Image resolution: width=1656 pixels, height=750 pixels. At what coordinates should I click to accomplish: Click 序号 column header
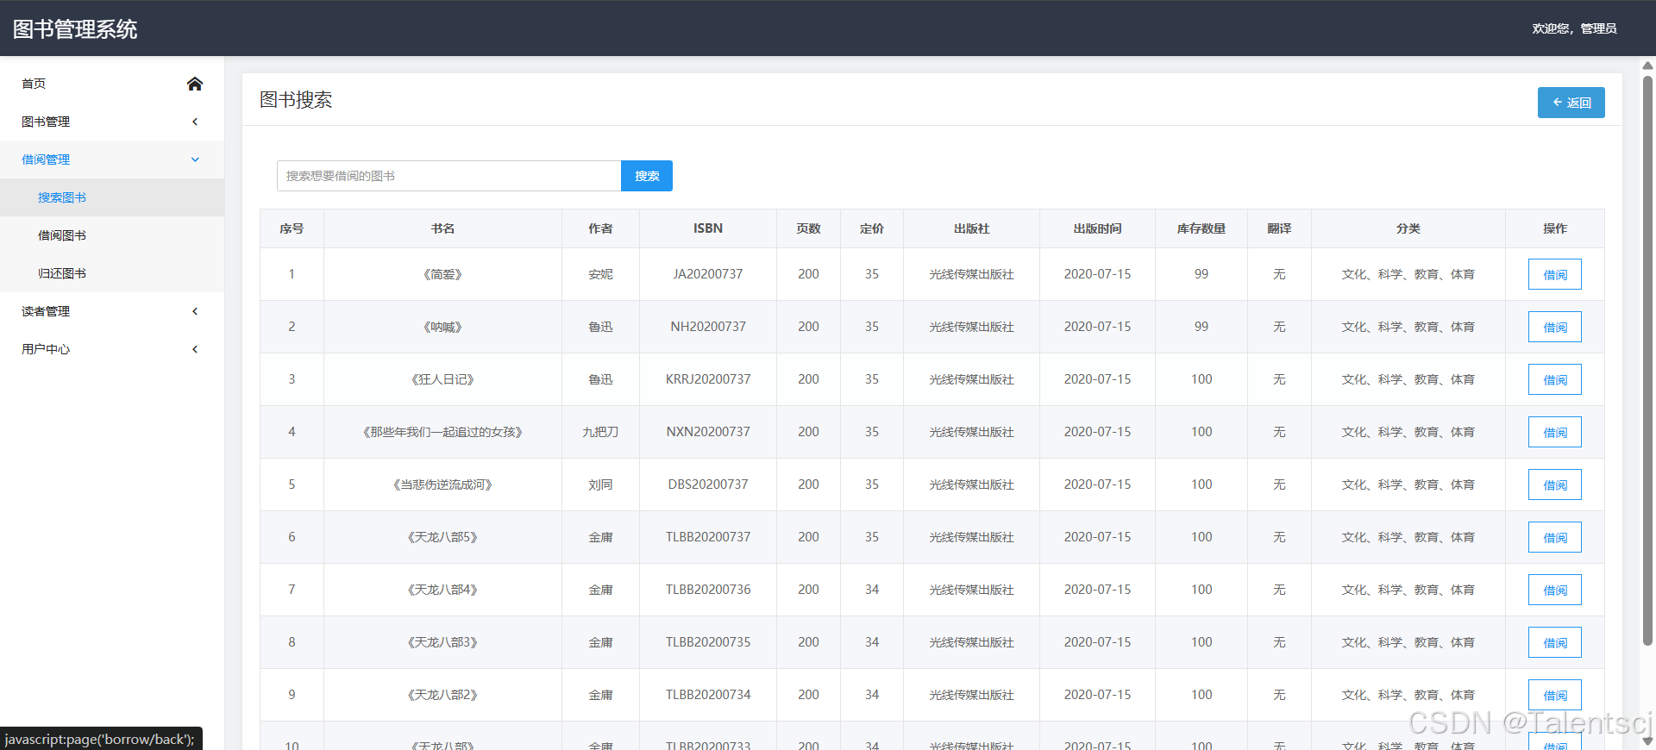click(292, 228)
